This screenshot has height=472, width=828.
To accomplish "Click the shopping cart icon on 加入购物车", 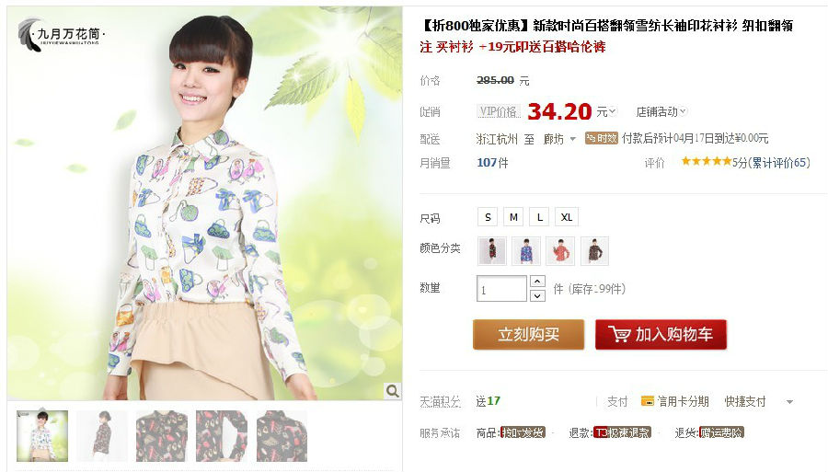I will [619, 334].
